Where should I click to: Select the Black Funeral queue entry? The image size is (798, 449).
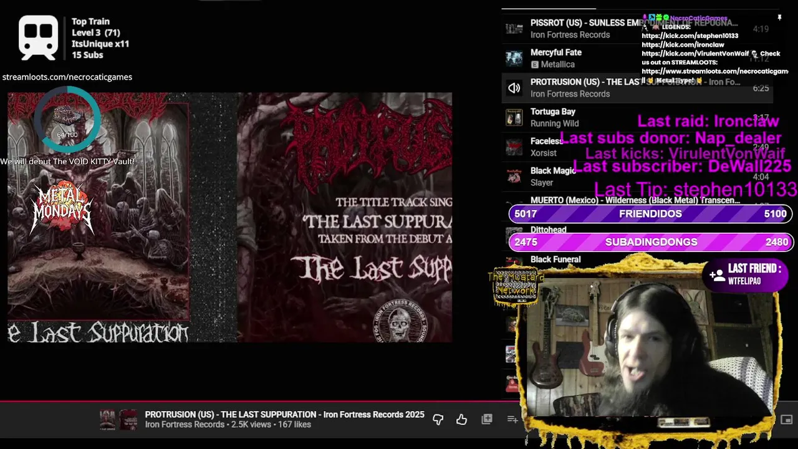tap(555, 259)
